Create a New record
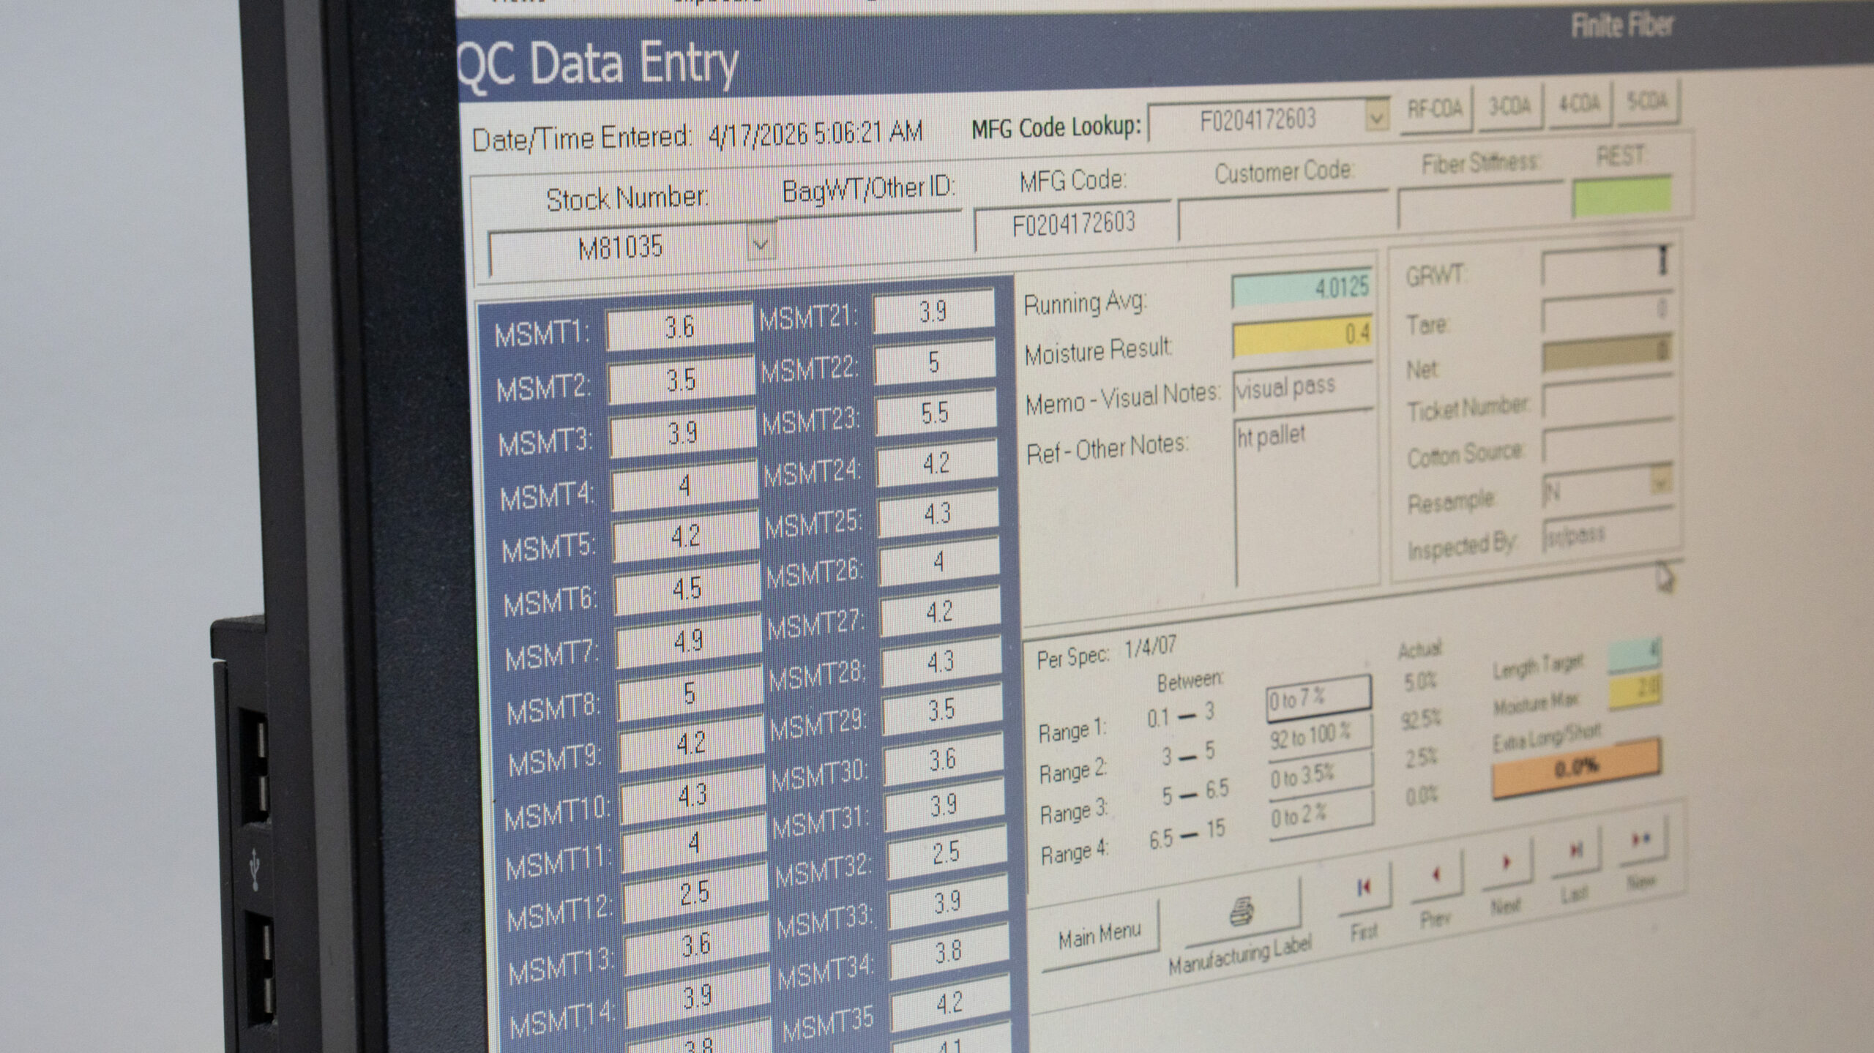 tap(1641, 839)
